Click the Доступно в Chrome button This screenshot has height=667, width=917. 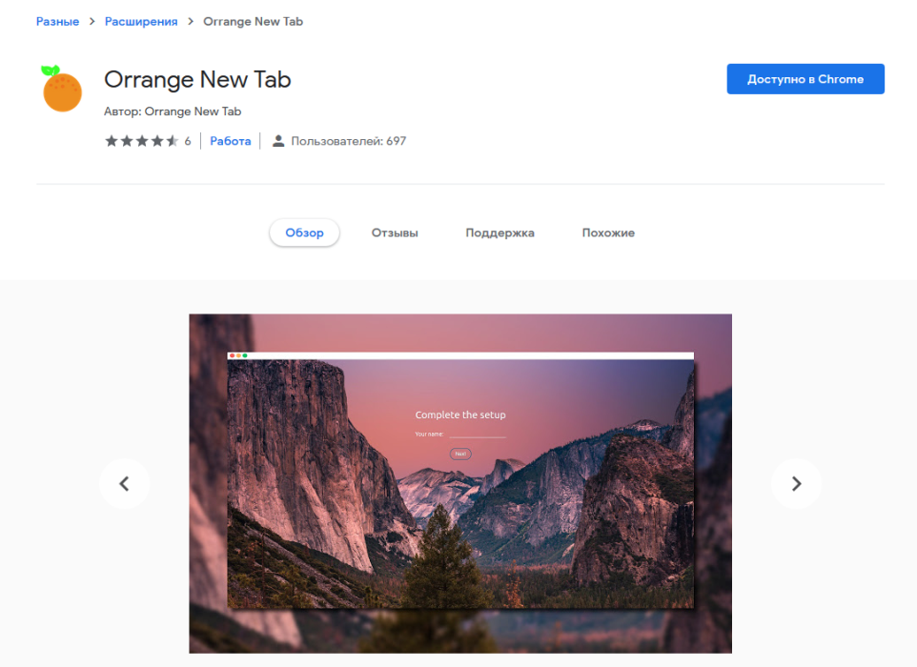805,79
